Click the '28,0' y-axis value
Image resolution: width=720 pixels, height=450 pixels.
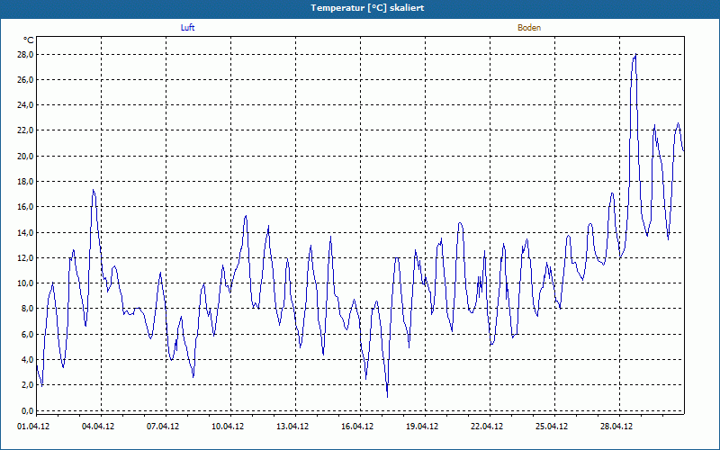25,55
